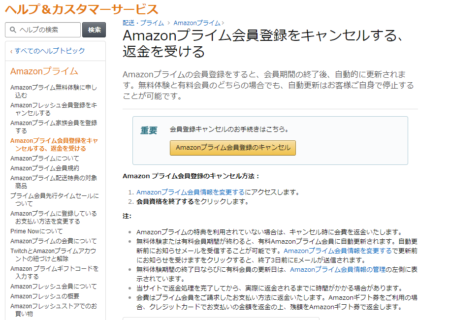Click the note about 特典を利用されていない場合
Image resolution: width=450 pixels, height=320 pixels.
[x=269, y=232]
